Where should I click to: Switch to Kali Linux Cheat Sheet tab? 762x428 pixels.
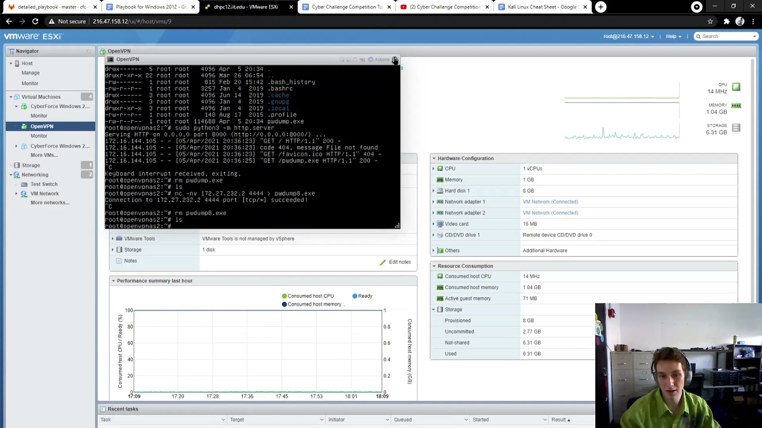[x=542, y=7]
